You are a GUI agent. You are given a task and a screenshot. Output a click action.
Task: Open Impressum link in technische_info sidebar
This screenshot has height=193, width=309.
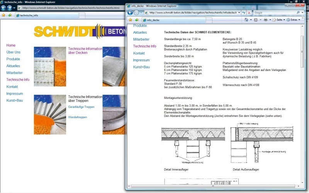pyautogui.click(x=15, y=93)
